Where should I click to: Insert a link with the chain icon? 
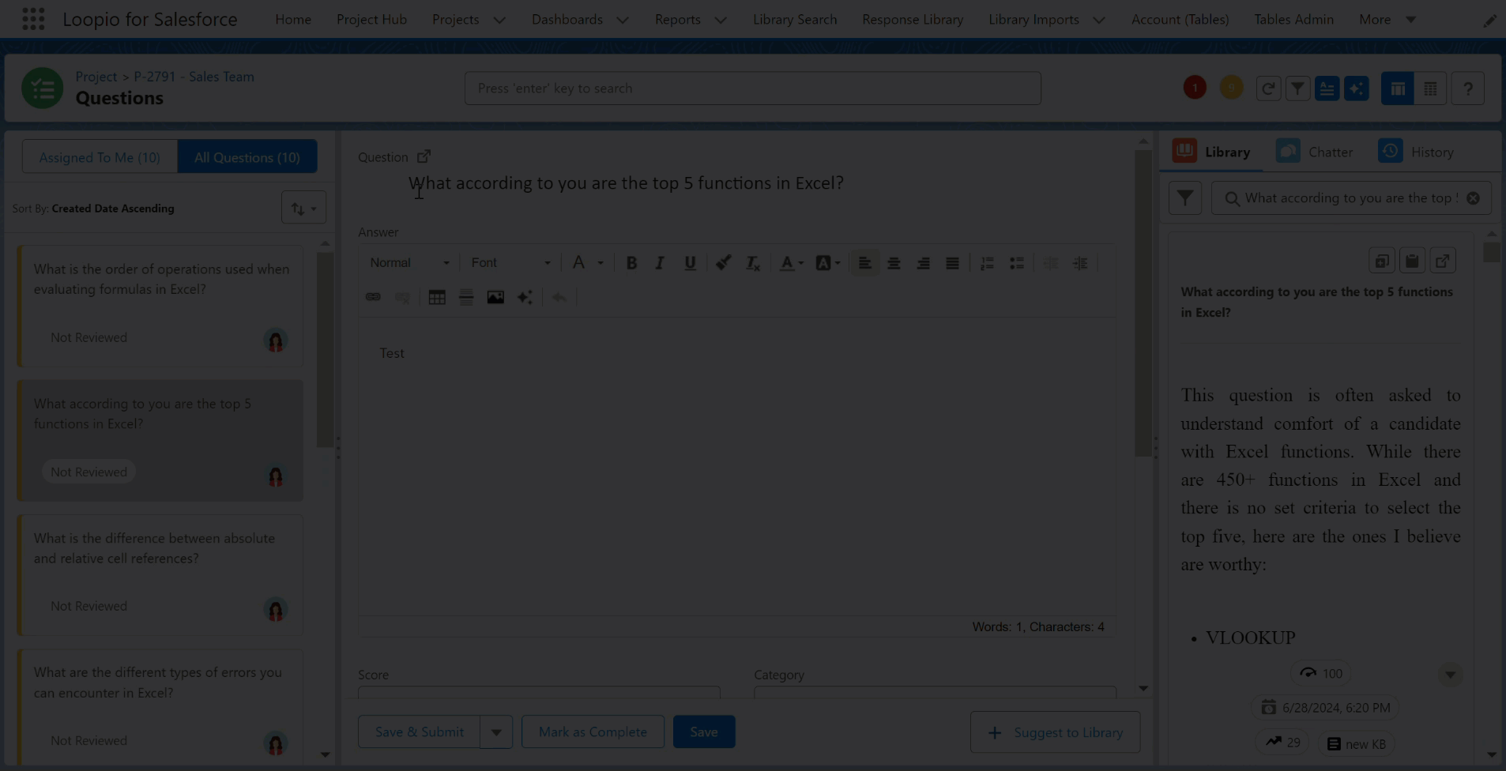coord(373,297)
